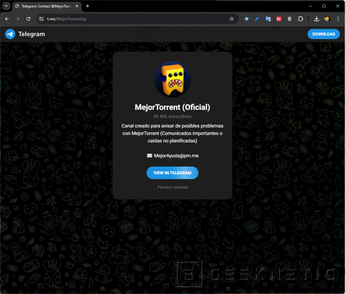Expand the tab search dropdown arrow
The height and width of the screenshot is (294, 345).
6,6
